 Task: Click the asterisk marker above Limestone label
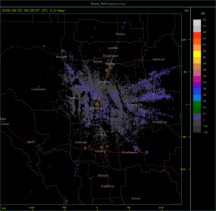(38, 87)
